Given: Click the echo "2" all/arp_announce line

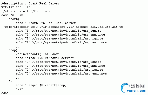Looking at the screenshot, I should click(x=61, y=43).
